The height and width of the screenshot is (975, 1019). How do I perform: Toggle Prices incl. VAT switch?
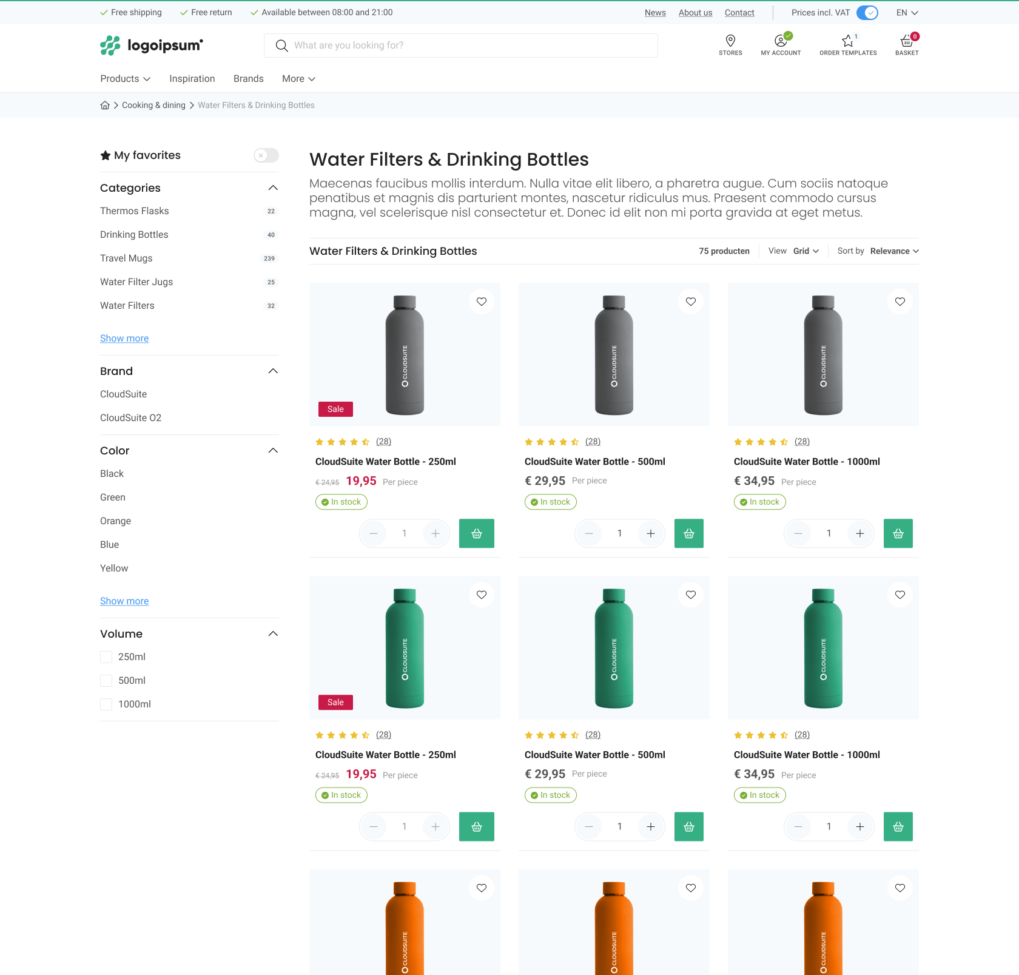(x=867, y=13)
